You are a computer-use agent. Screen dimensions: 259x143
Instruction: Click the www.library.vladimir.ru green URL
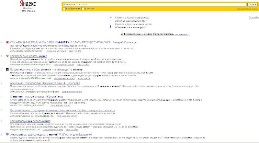[x=32, y=116]
